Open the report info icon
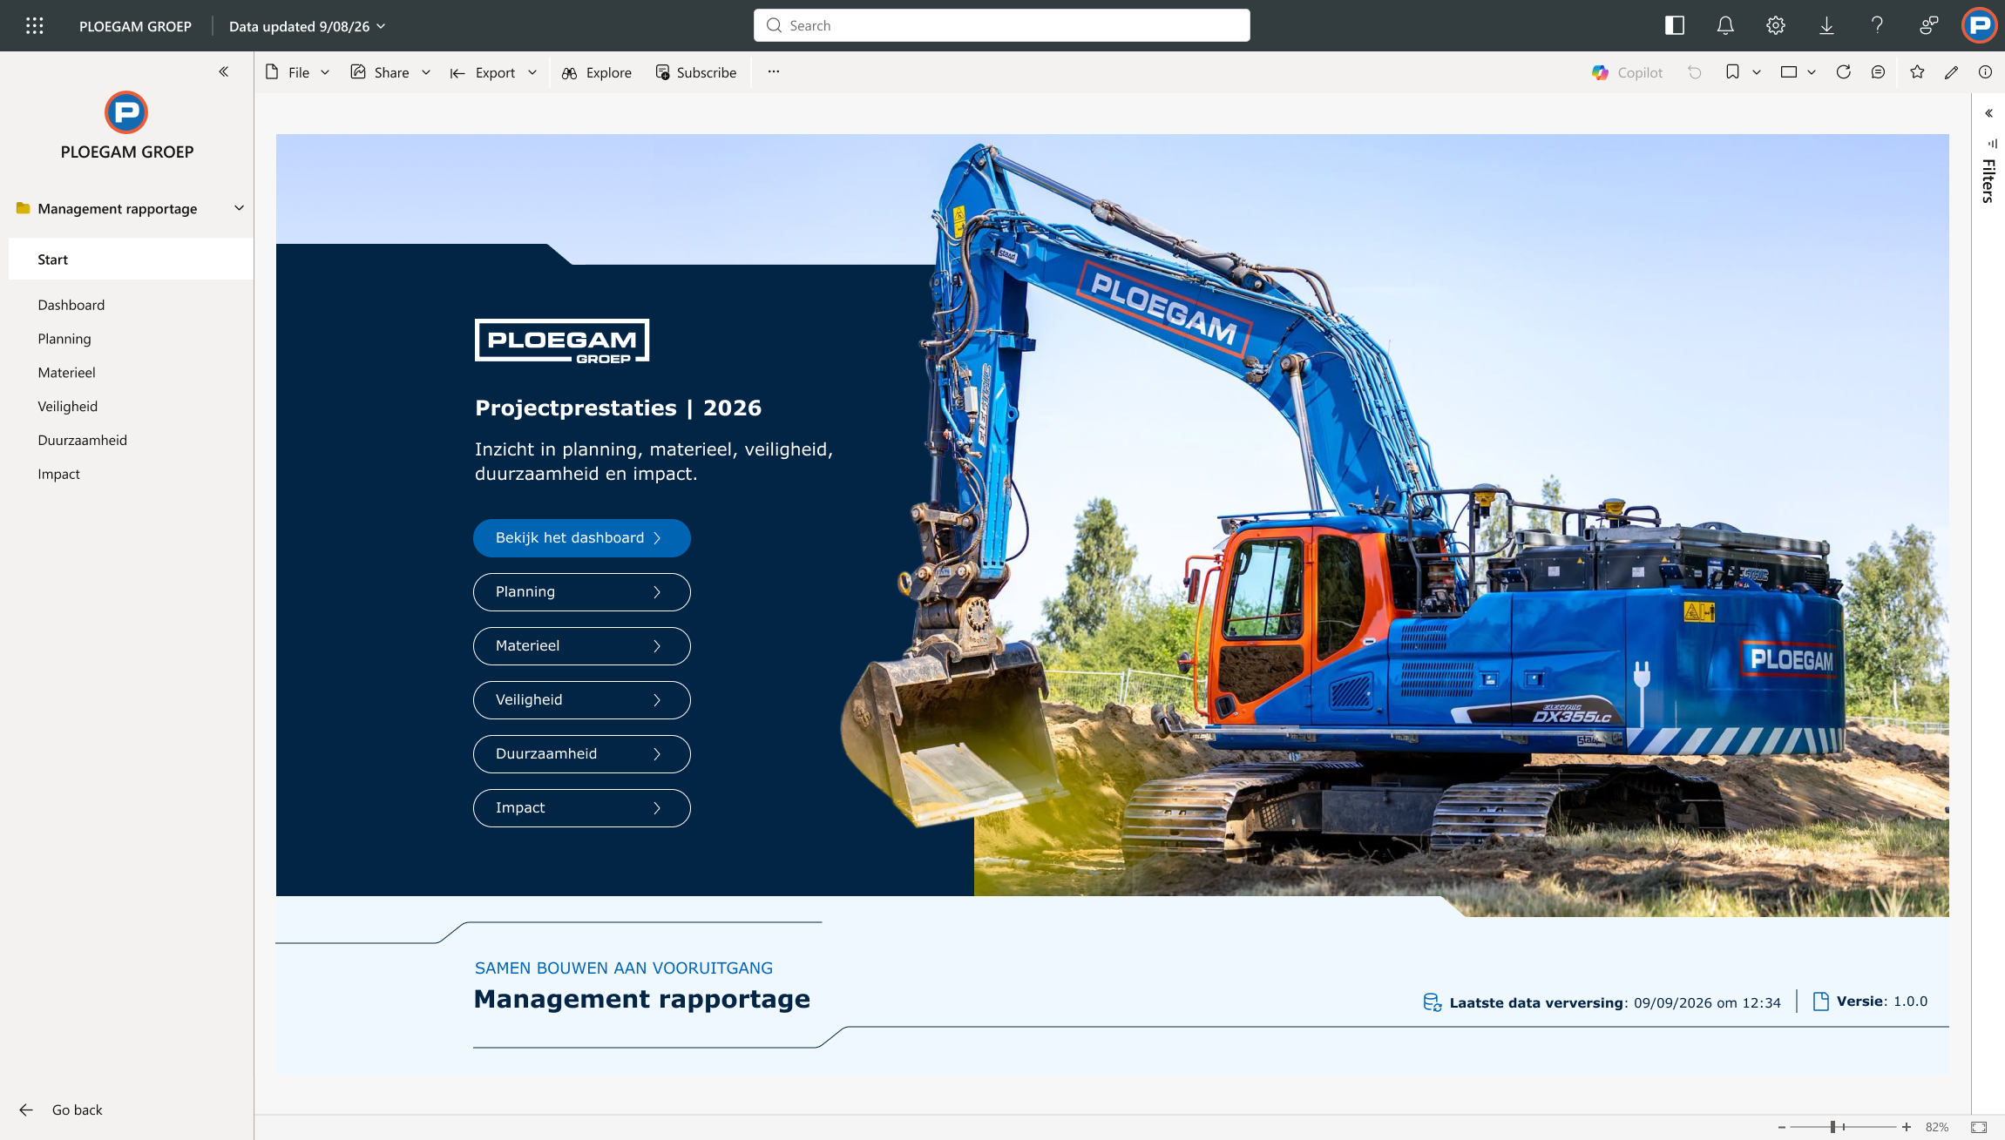The image size is (2005, 1140). 1985,72
